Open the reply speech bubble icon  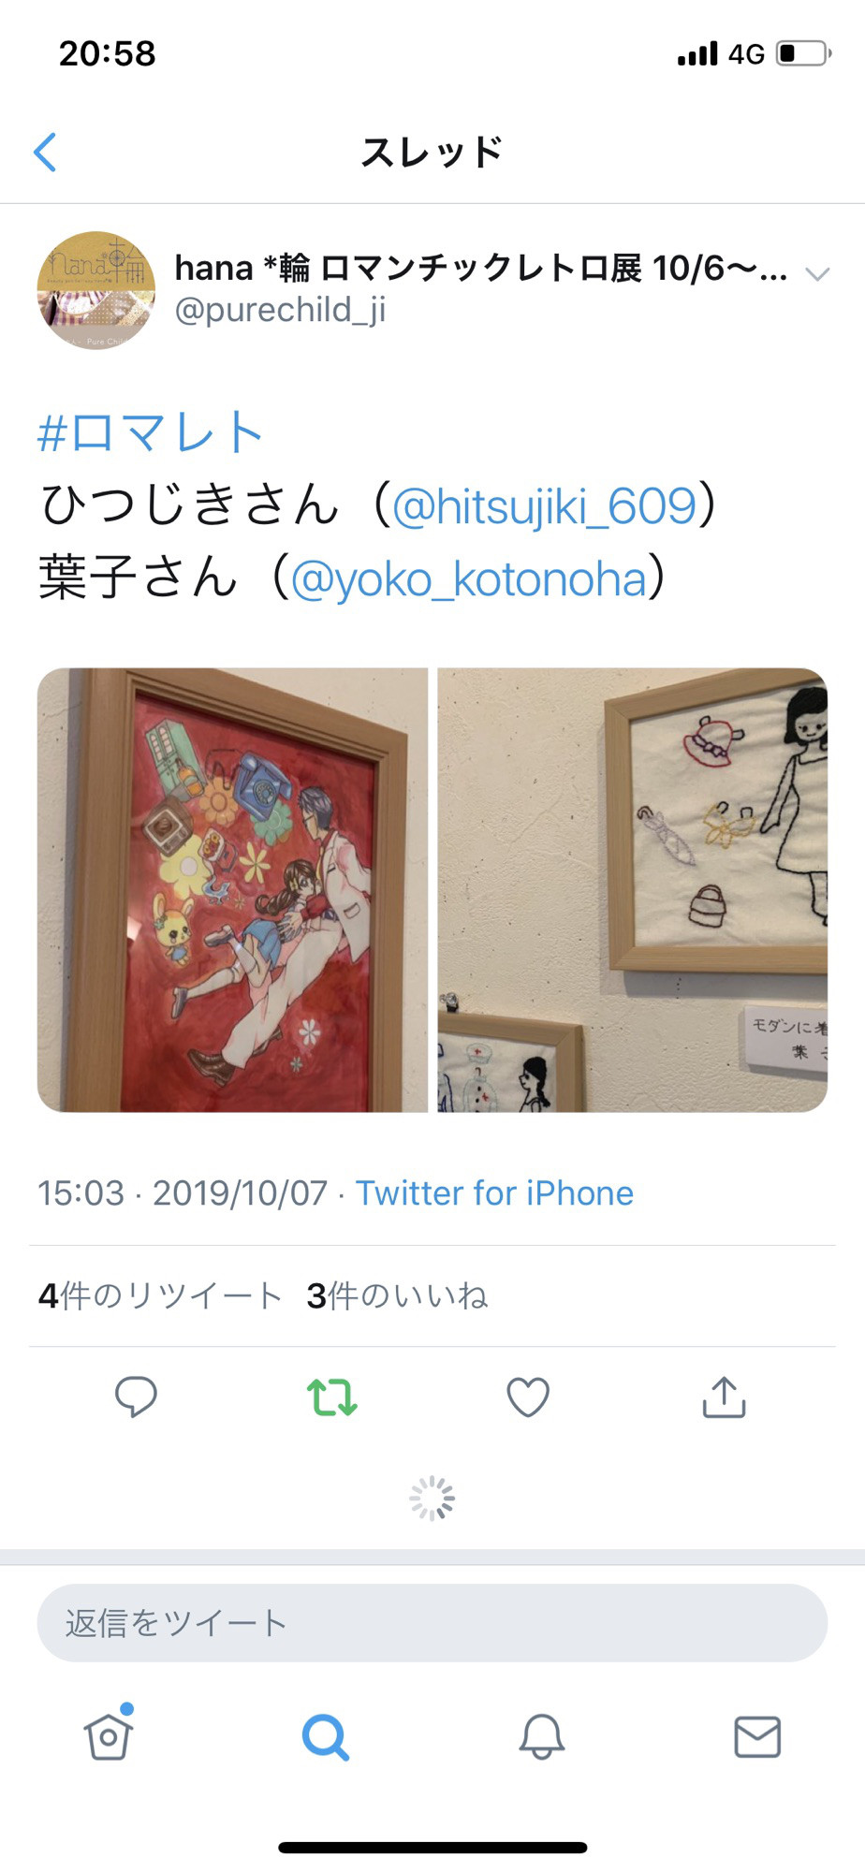tap(136, 1397)
